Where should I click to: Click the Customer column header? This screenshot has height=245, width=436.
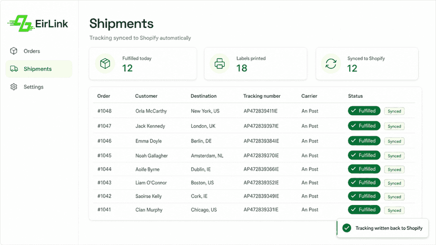coord(146,96)
